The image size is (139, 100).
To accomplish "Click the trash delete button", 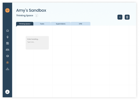I will [127, 17].
